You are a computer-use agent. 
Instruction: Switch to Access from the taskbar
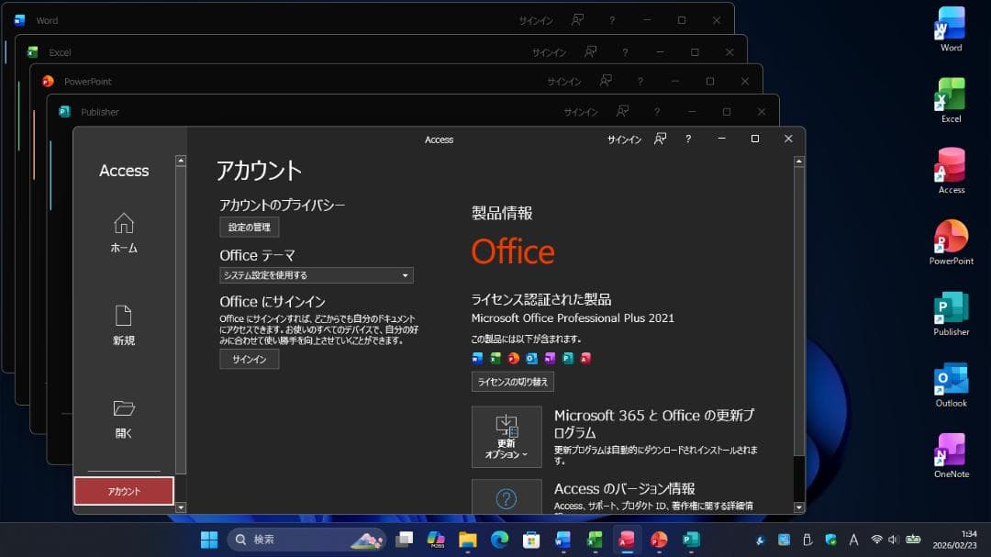(627, 540)
